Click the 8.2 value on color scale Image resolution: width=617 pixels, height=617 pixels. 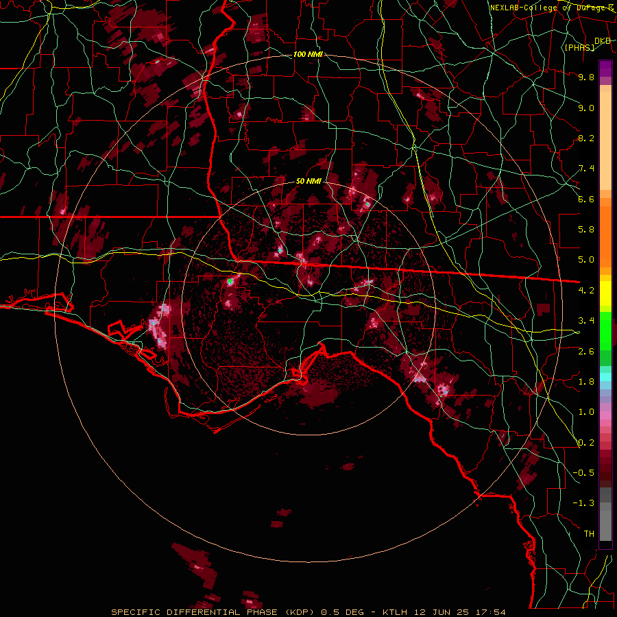coord(586,138)
